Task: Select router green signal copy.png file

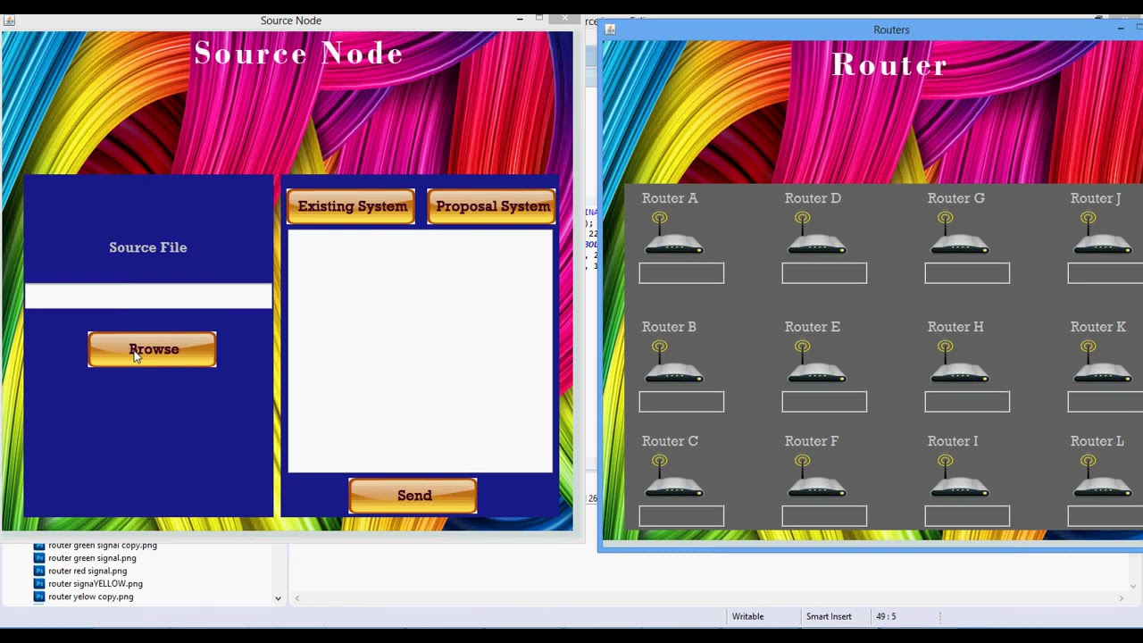Action: click(103, 545)
